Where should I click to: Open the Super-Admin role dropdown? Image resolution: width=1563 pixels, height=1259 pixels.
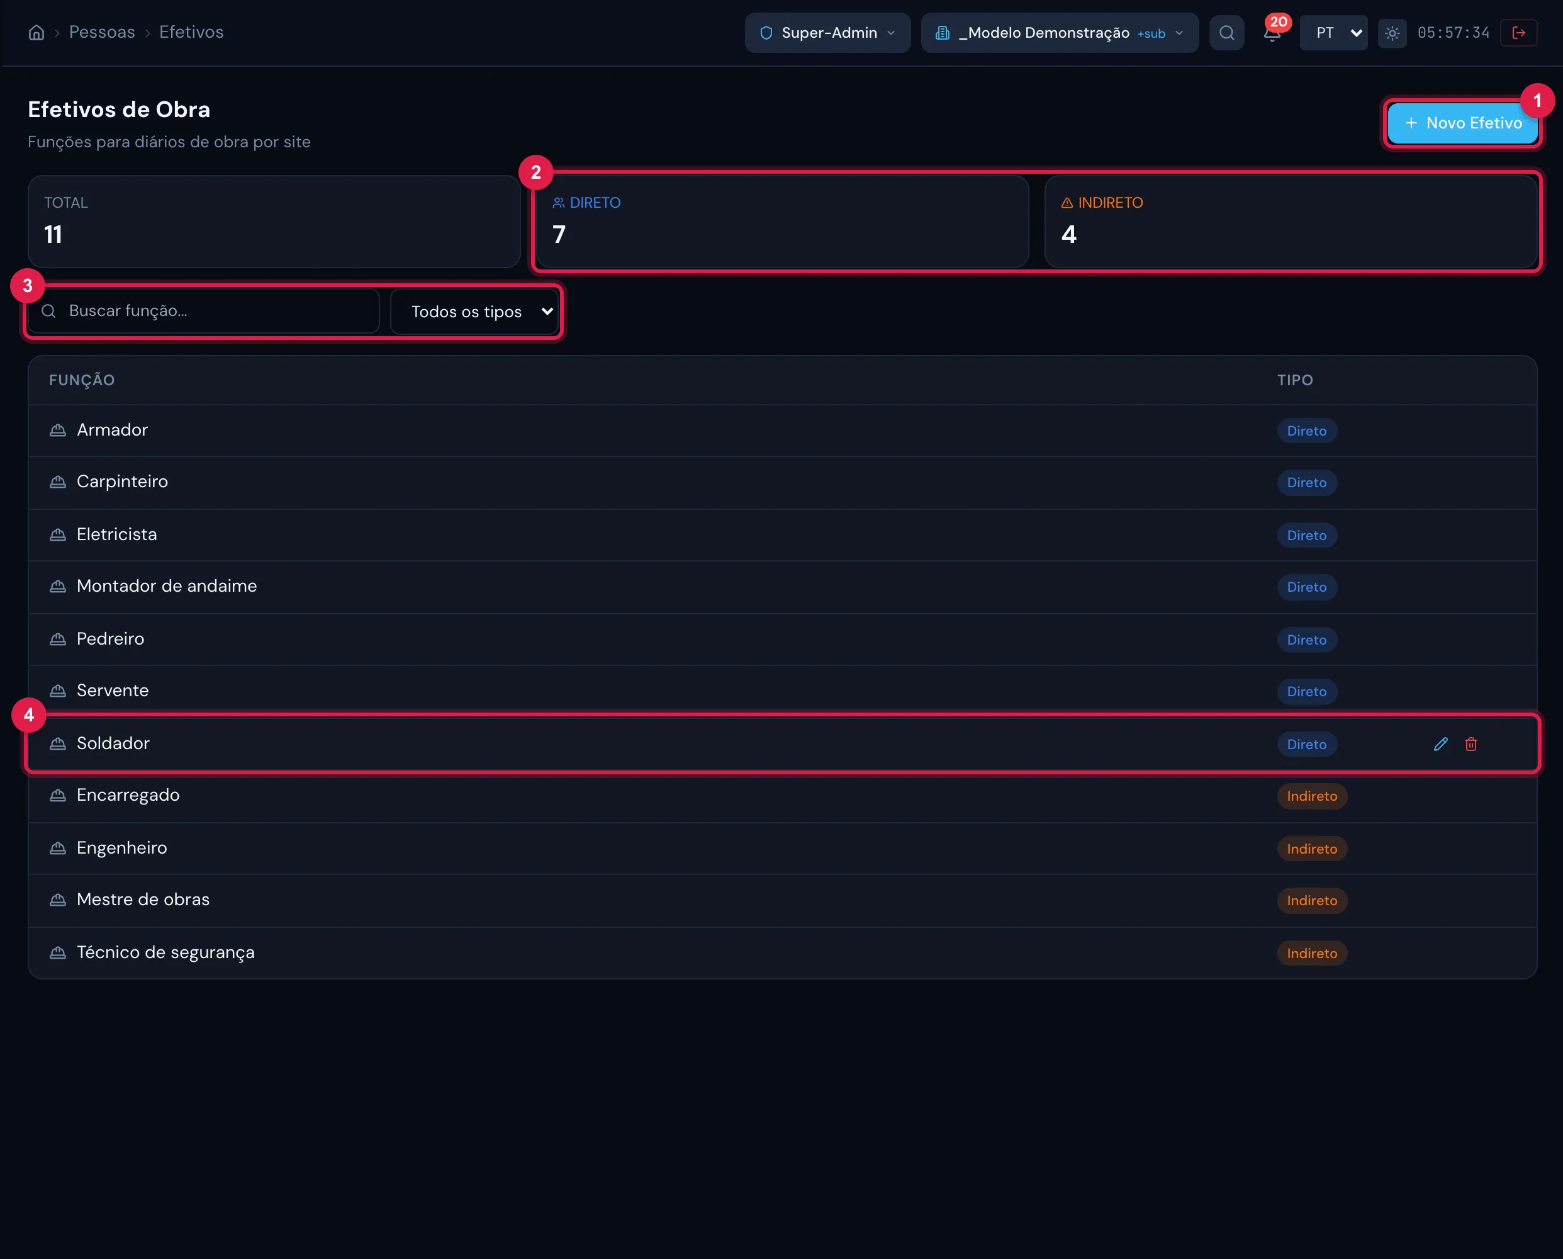coord(827,33)
